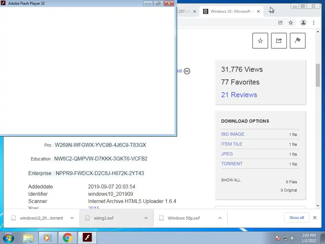
Task: Click the page scrollbar thumb
Action: click(x=318, y=75)
